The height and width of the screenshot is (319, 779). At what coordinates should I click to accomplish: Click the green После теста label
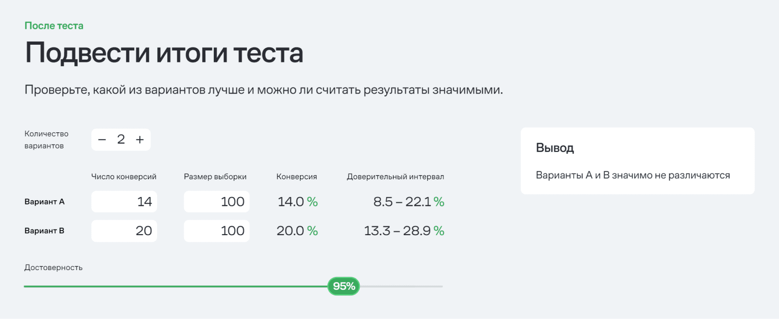(x=54, y=26)
